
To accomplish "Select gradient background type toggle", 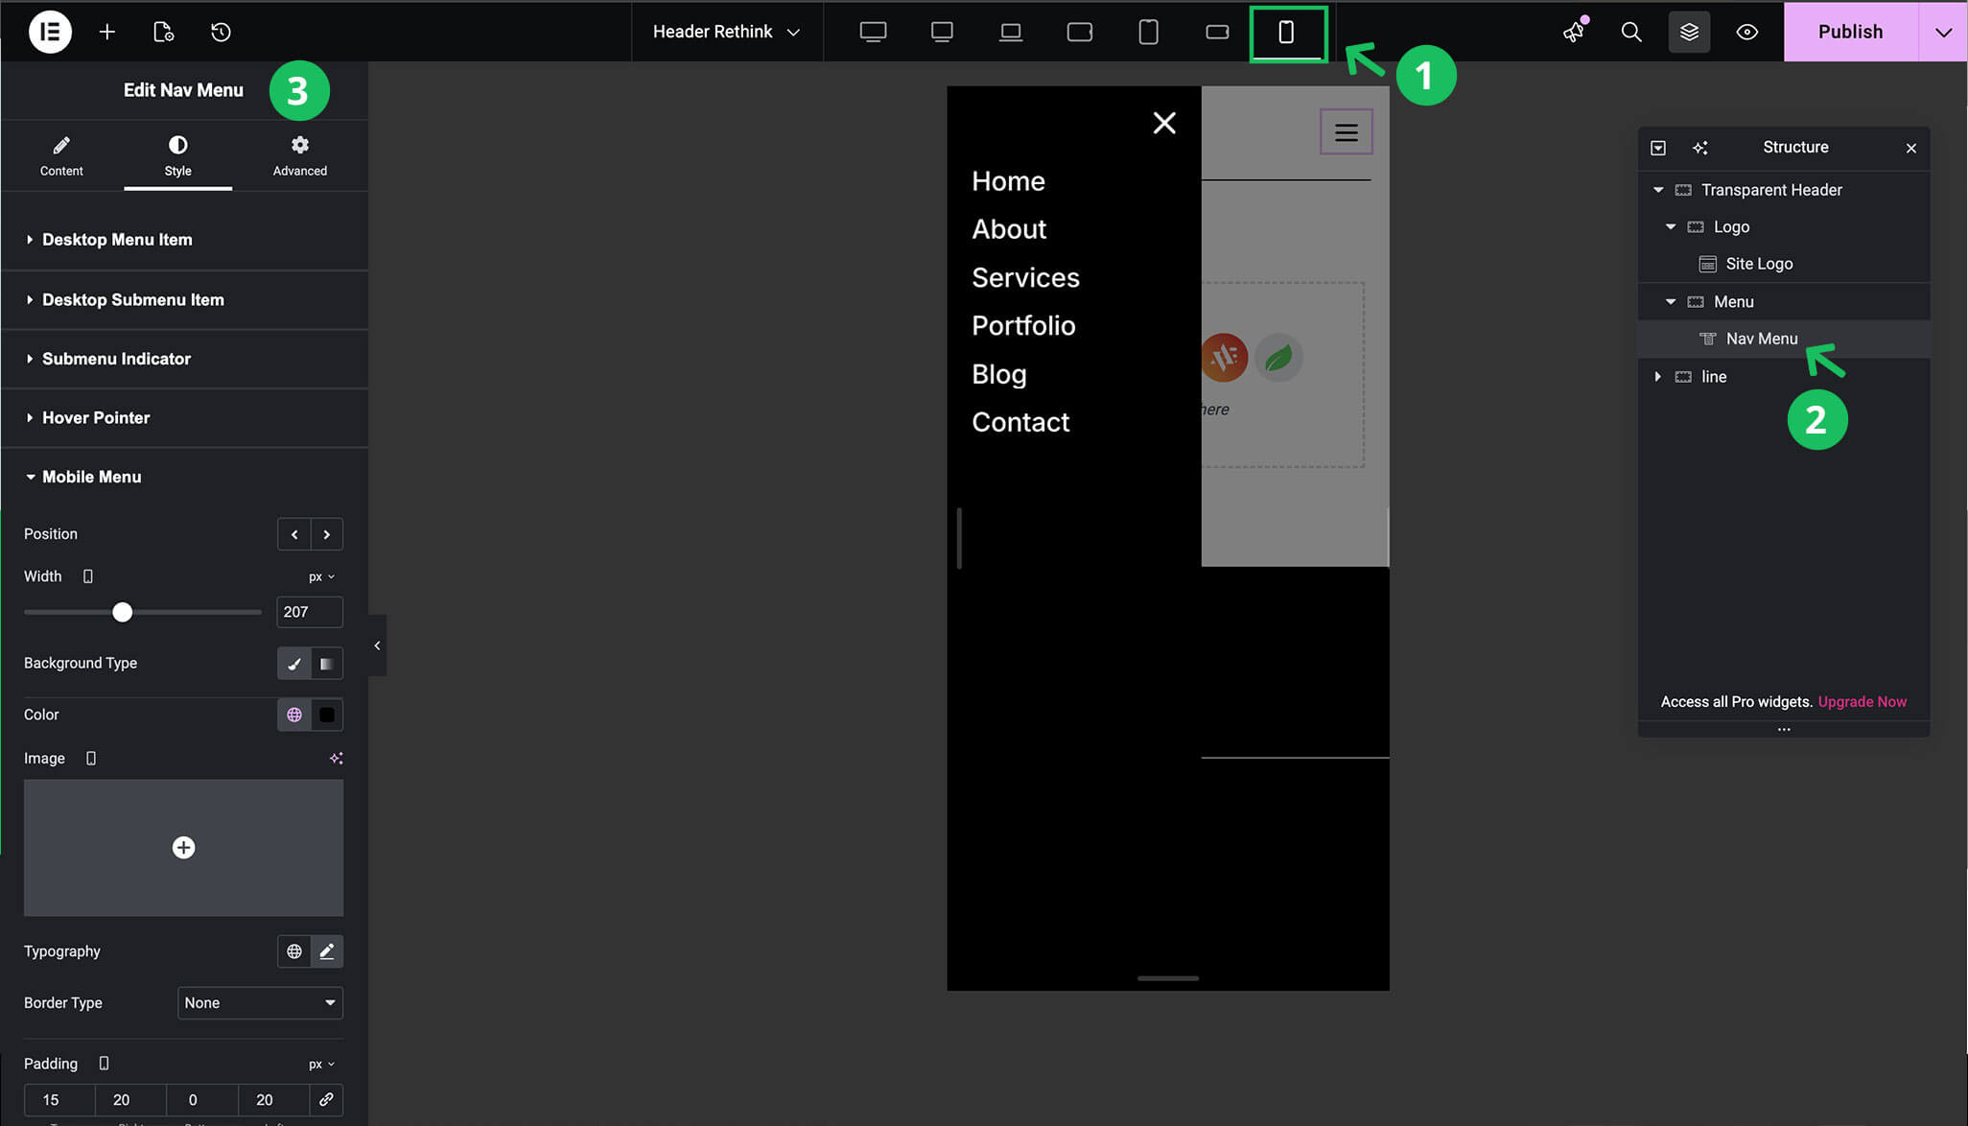I will [x=327, y=664].
